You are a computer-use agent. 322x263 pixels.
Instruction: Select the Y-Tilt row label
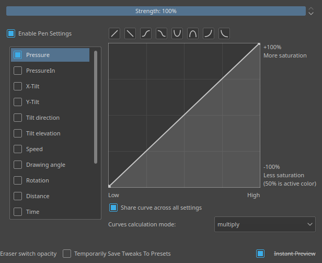32,102
